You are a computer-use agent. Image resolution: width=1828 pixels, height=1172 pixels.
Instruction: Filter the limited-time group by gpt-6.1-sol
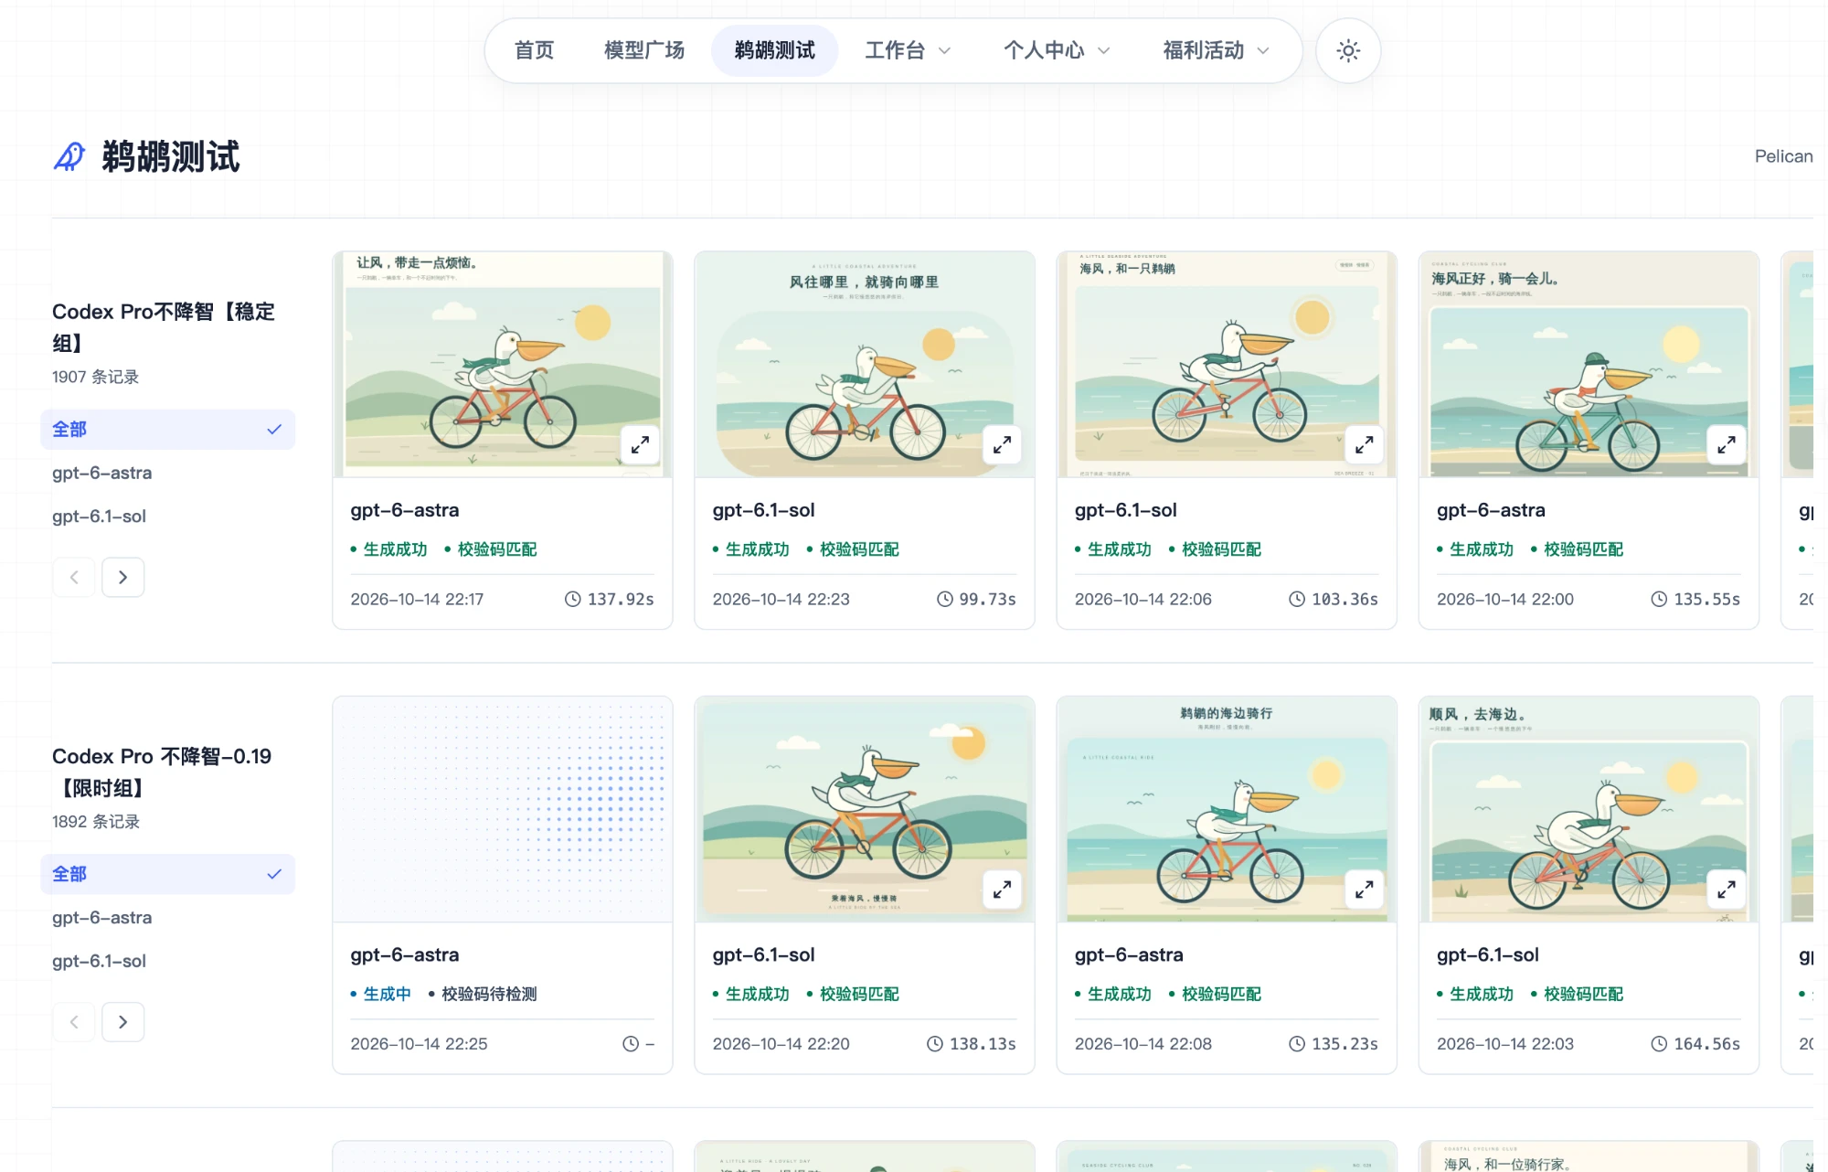[x=99, y=961]
